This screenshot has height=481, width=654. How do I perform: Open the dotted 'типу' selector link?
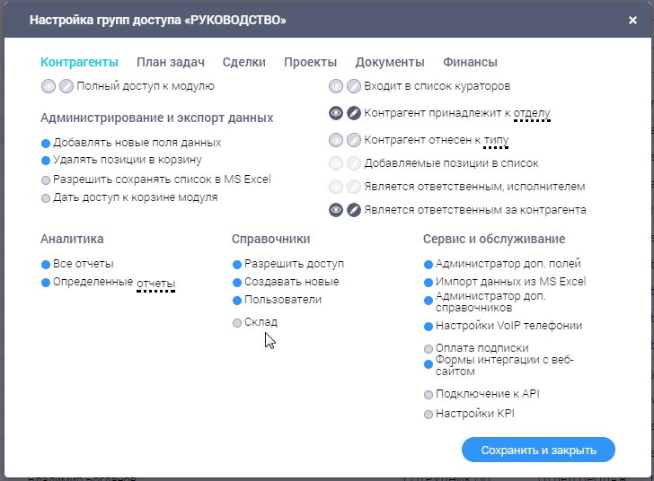(x=496, y=140)
